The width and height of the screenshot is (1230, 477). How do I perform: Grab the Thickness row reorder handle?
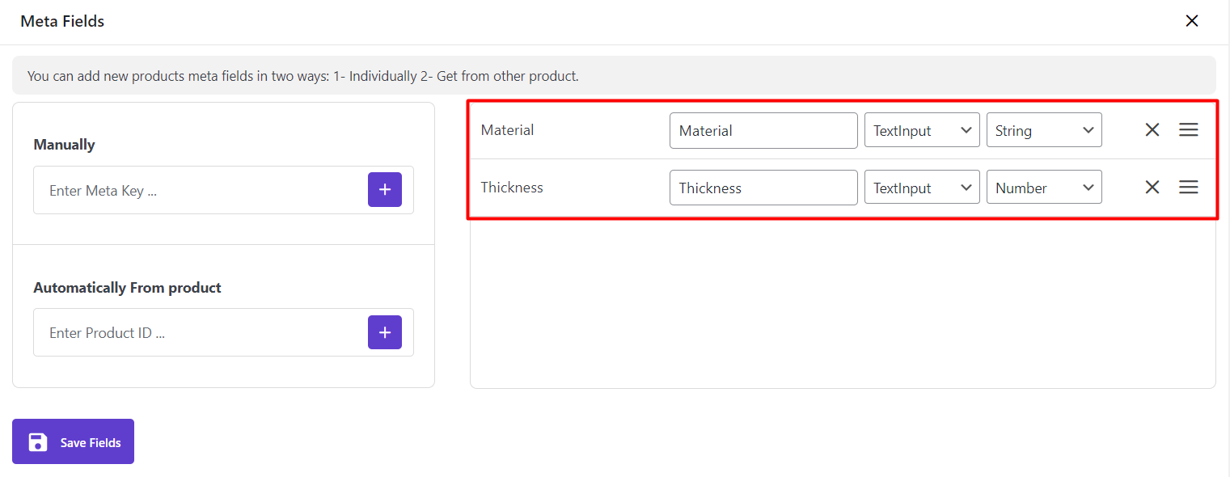click(x=1188, y=188)
